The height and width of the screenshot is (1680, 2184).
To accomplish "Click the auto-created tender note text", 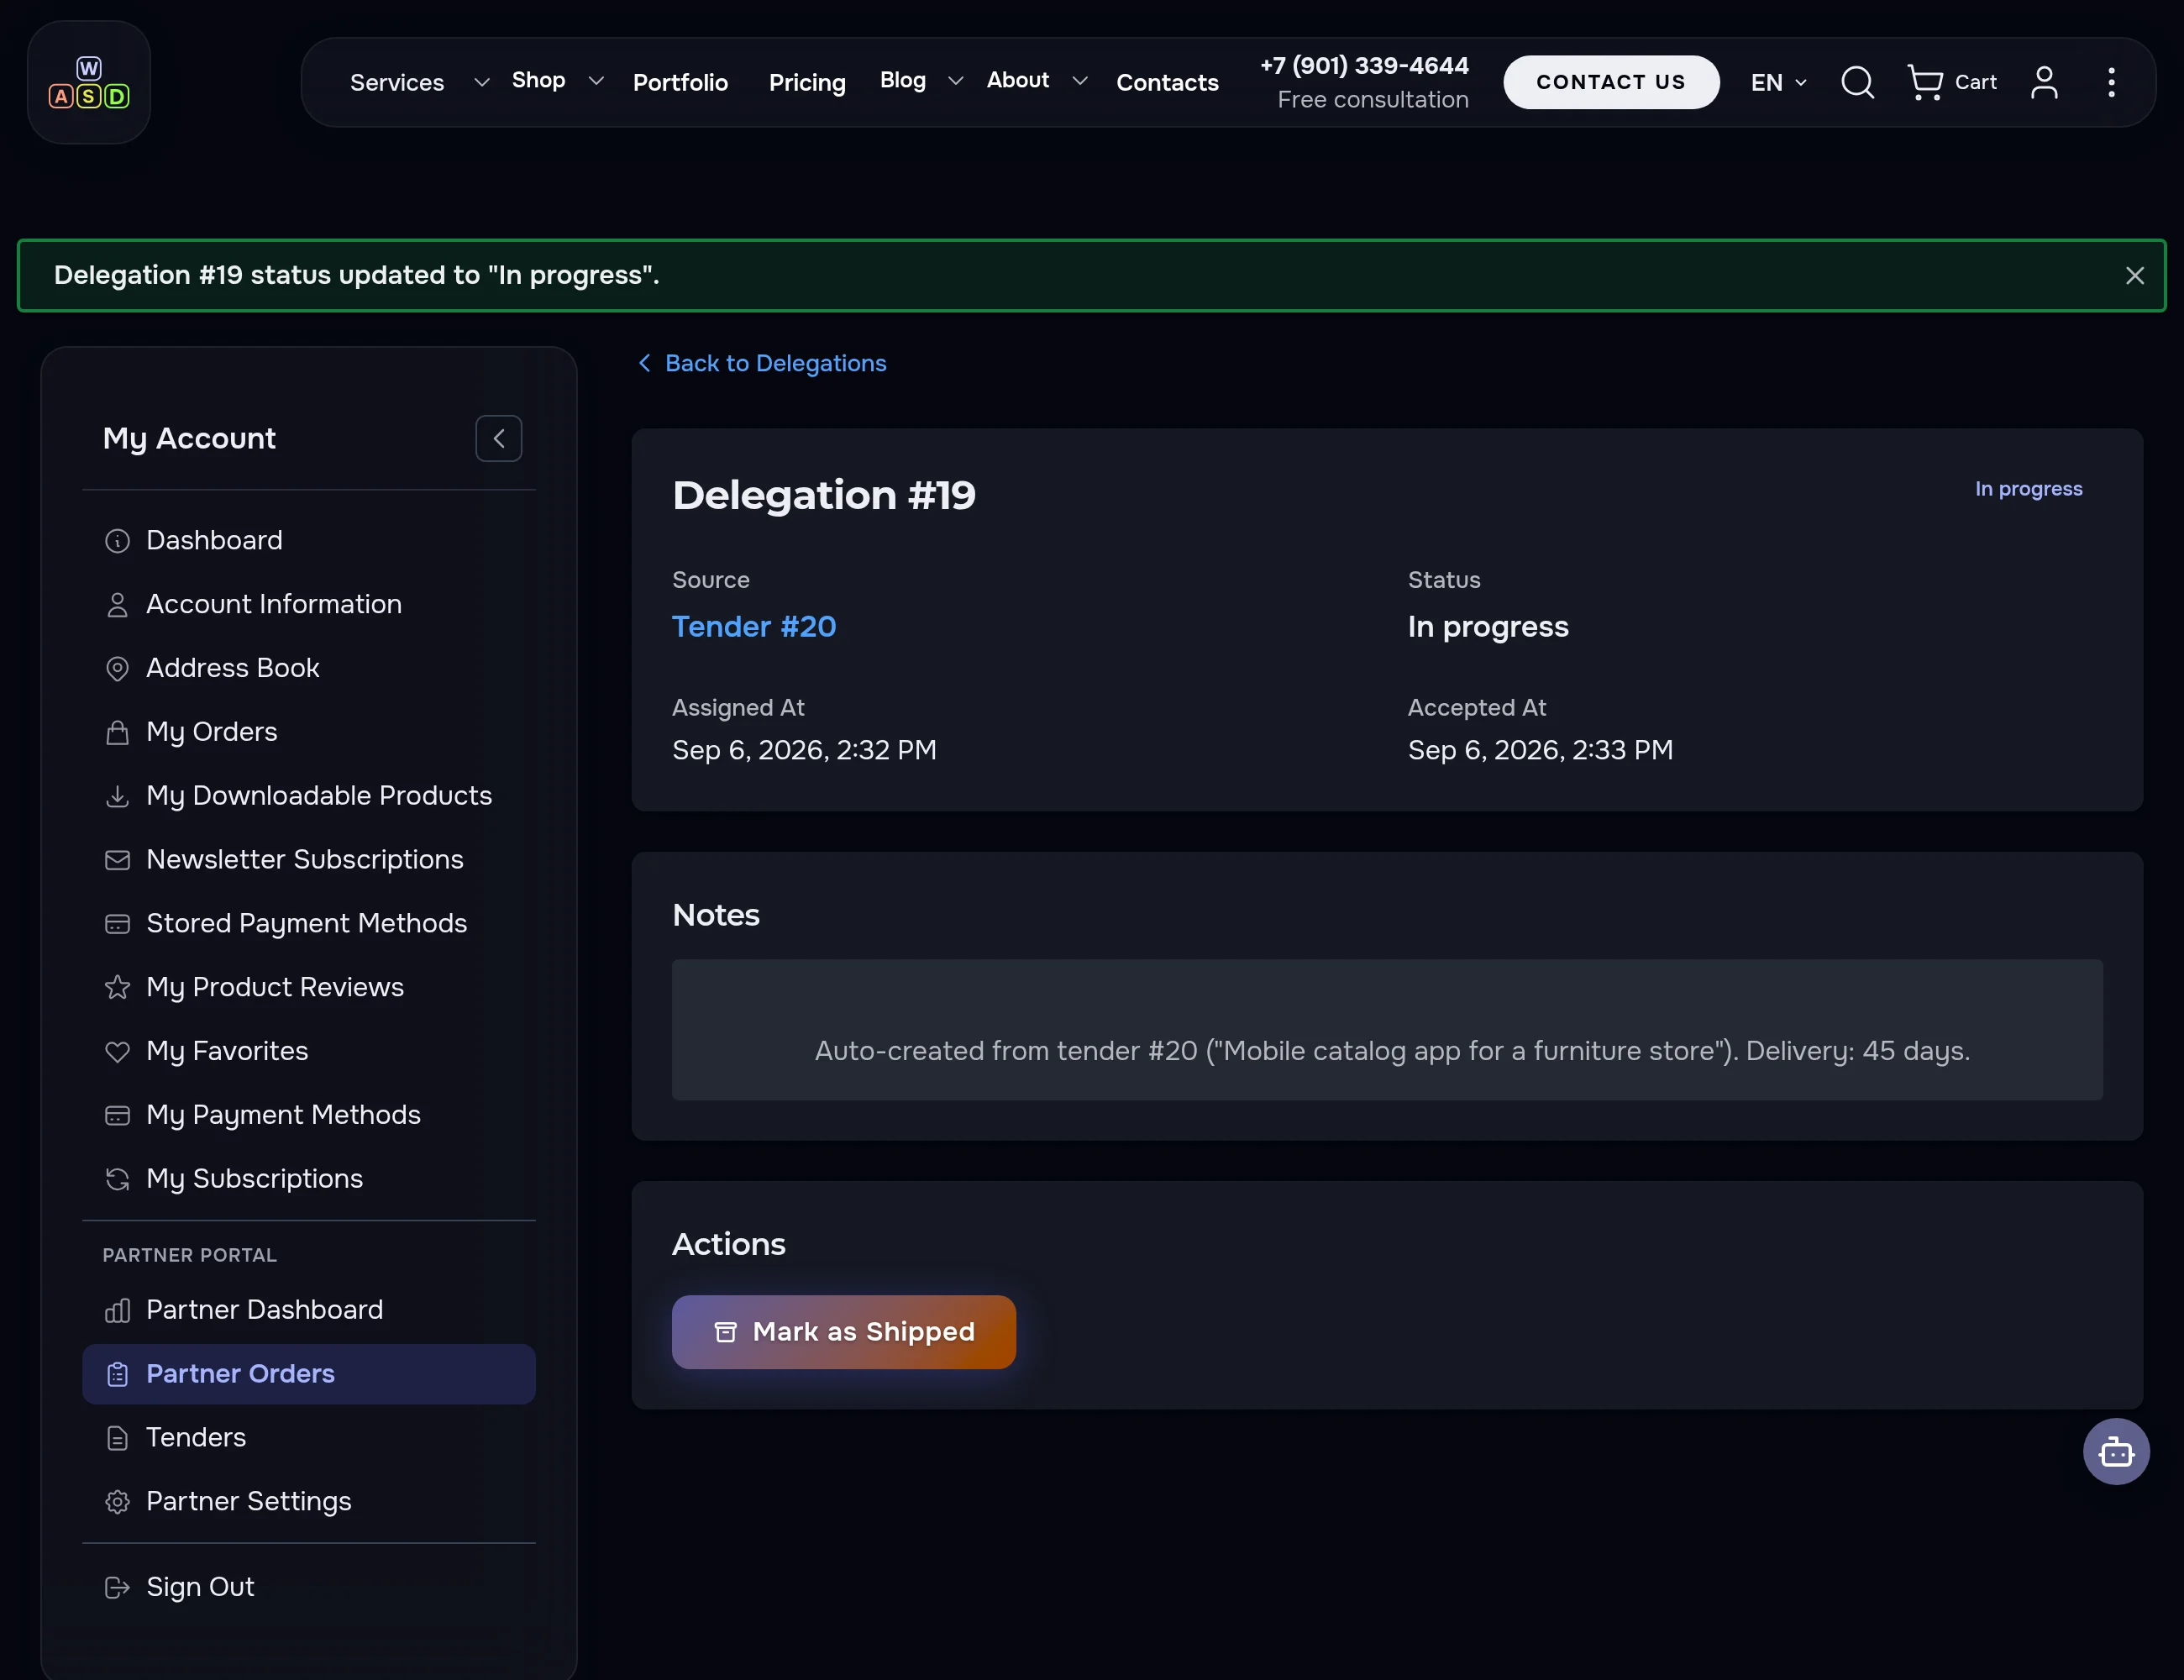I will point(1392,1051).
